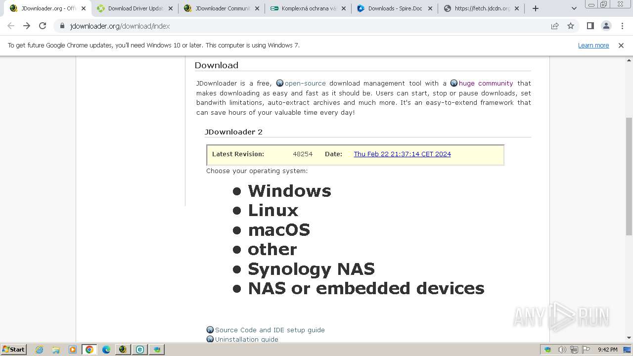
Task: Close the Downloads - Spire.Doc tab
Action: coord(430,8)
